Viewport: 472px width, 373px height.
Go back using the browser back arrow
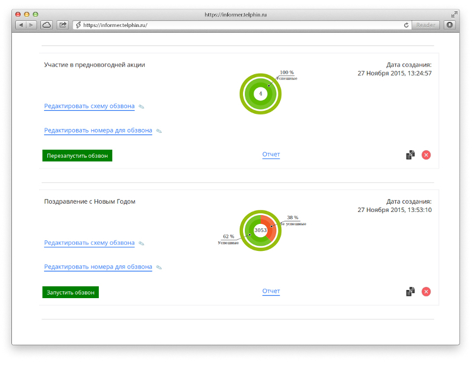pos(21,25)
